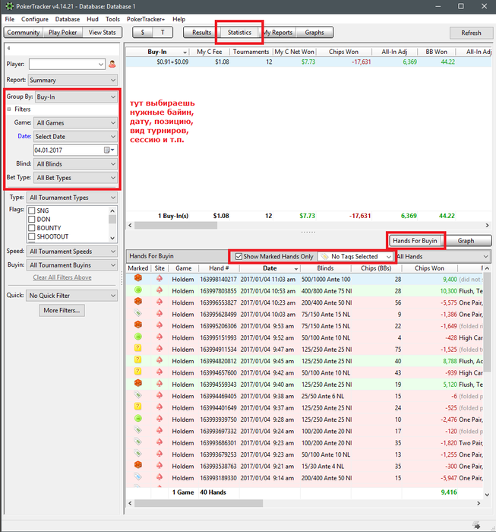Open the All Hands dropdown
The width and height of the screenshot is (496, 532).
(444, 257)
